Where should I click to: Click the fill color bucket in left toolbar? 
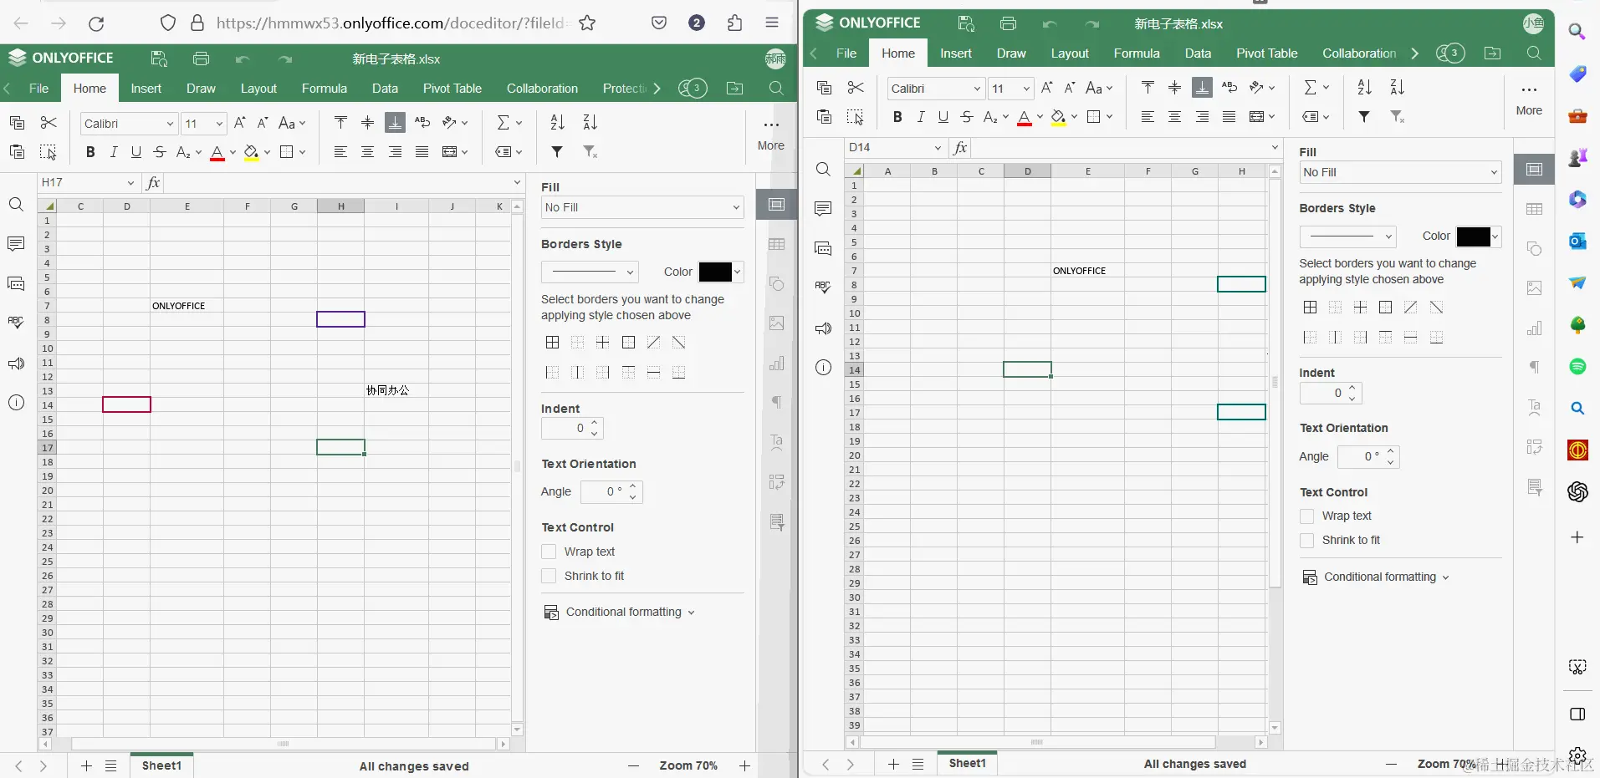(251, 152)
